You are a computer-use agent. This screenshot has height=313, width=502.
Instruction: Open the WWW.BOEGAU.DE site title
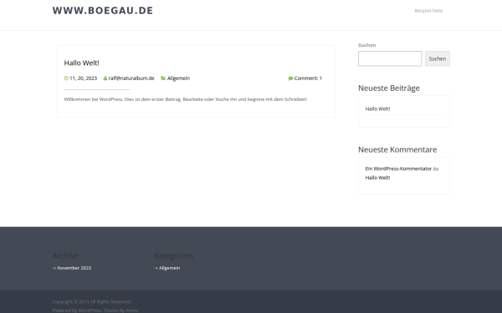click(103, 10)
